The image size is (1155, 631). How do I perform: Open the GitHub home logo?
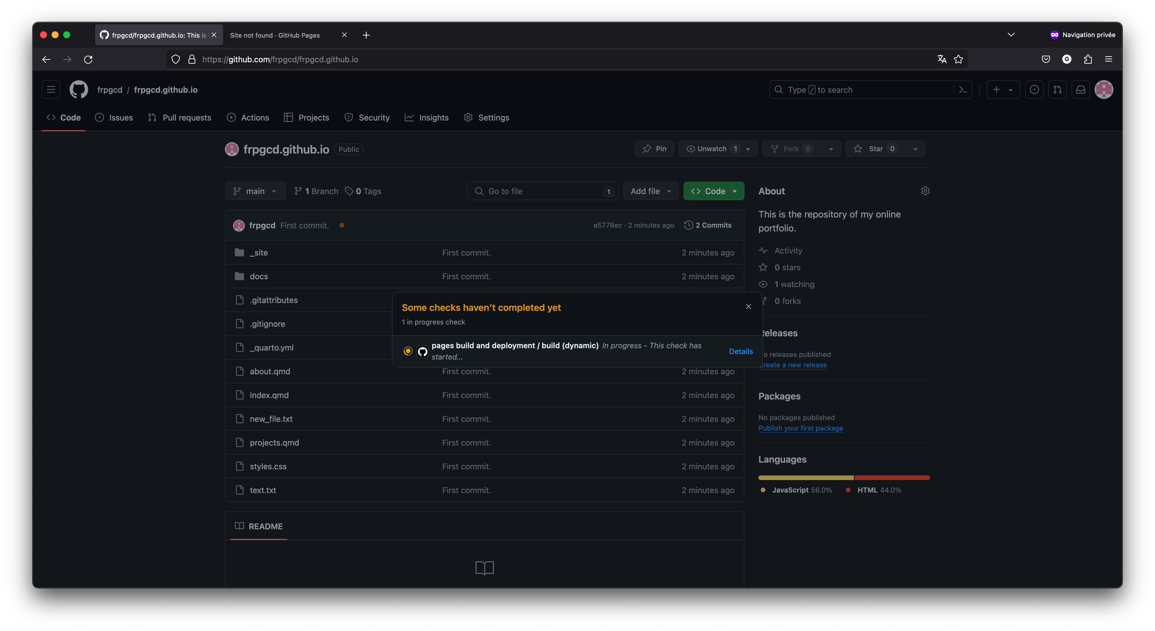[x=79, y=90]
